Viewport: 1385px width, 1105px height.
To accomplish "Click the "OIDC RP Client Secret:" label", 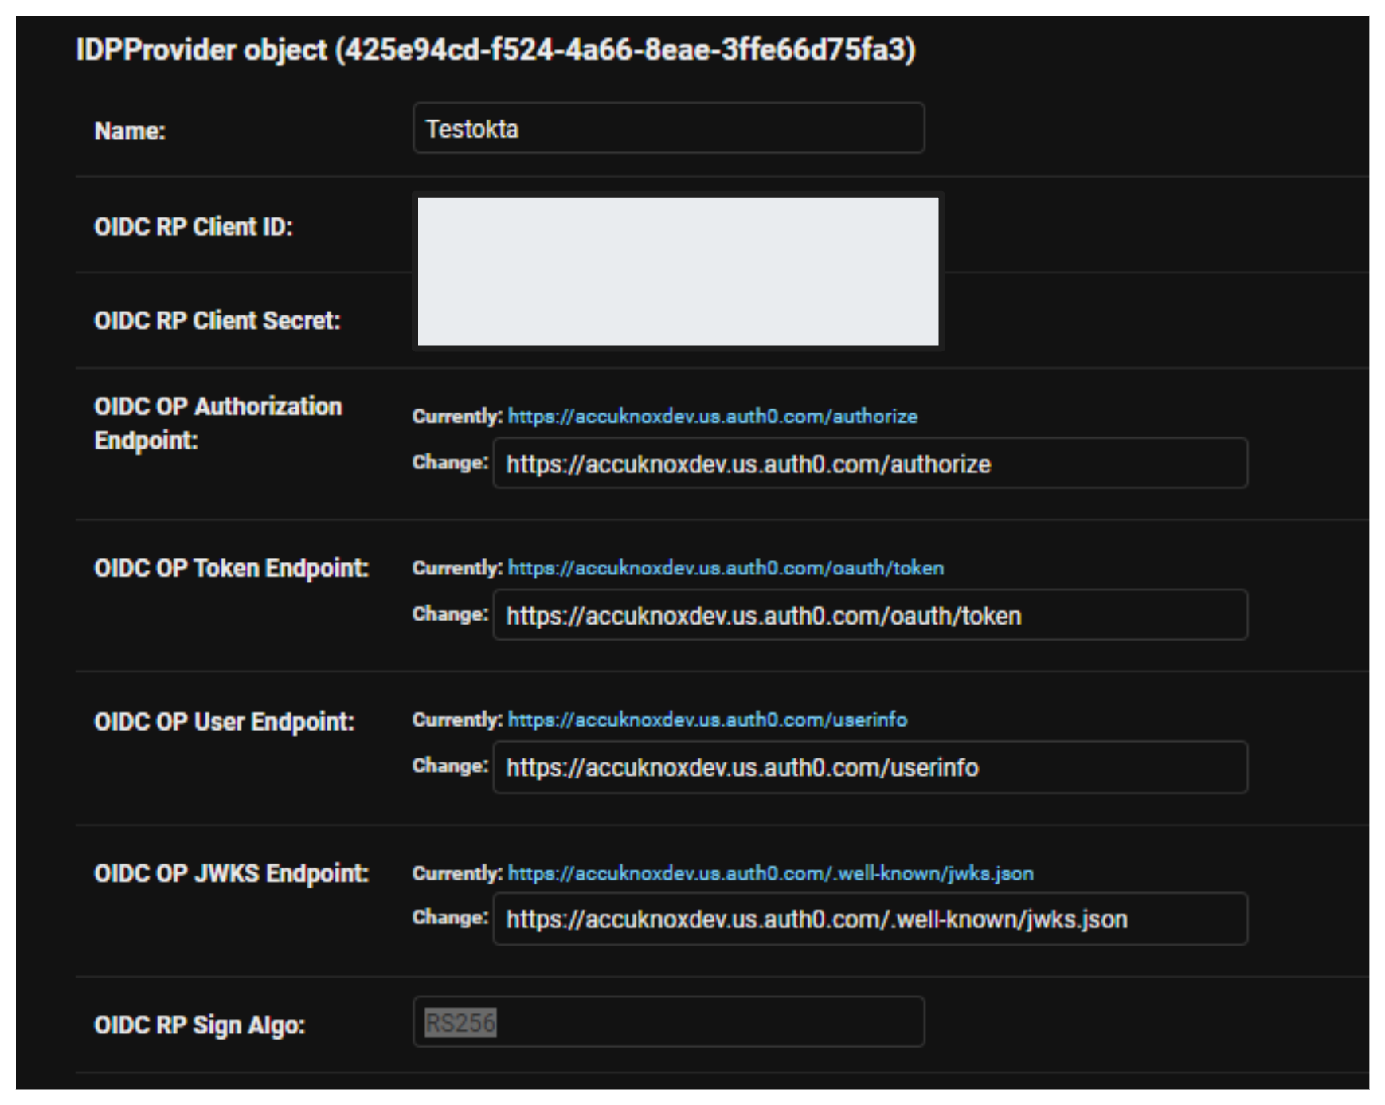I will pos(217,321).
